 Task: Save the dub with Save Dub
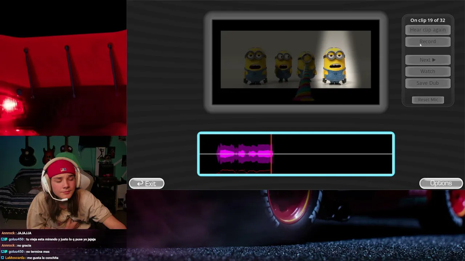pos(428,83)
